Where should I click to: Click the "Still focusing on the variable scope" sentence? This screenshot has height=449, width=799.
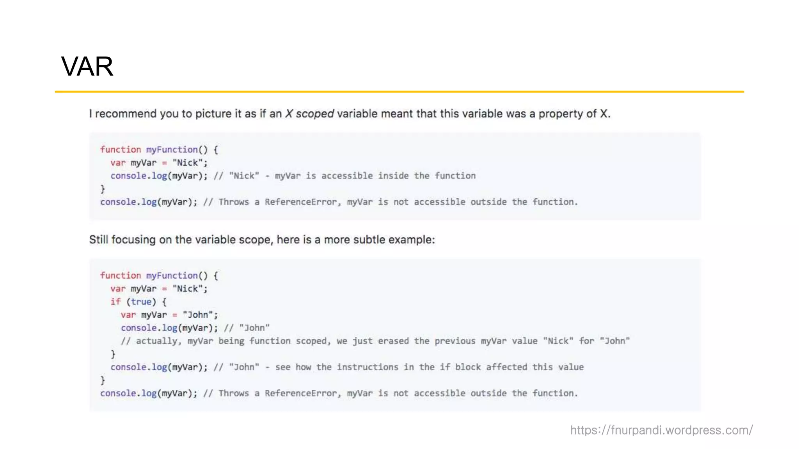pyautogui.click(x=262, y=240)
